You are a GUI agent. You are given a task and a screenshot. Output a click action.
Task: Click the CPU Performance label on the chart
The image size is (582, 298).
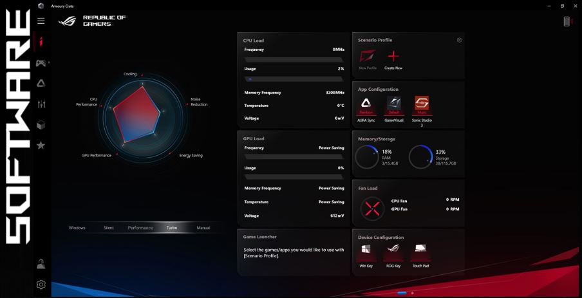(x=86, y=102)
